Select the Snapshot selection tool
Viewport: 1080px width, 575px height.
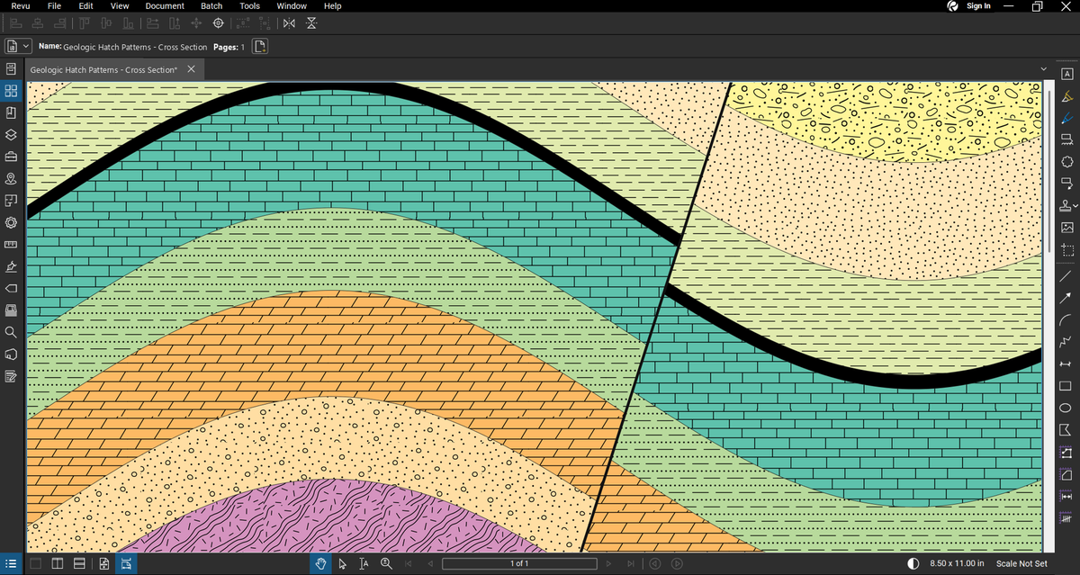(x=1066, y=250)
